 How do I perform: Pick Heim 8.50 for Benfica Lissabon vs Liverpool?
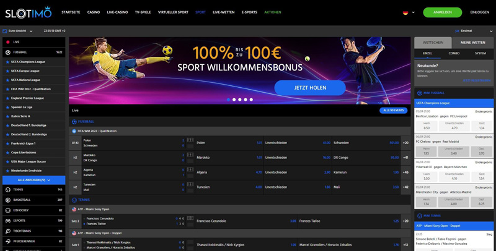(427, 126)
